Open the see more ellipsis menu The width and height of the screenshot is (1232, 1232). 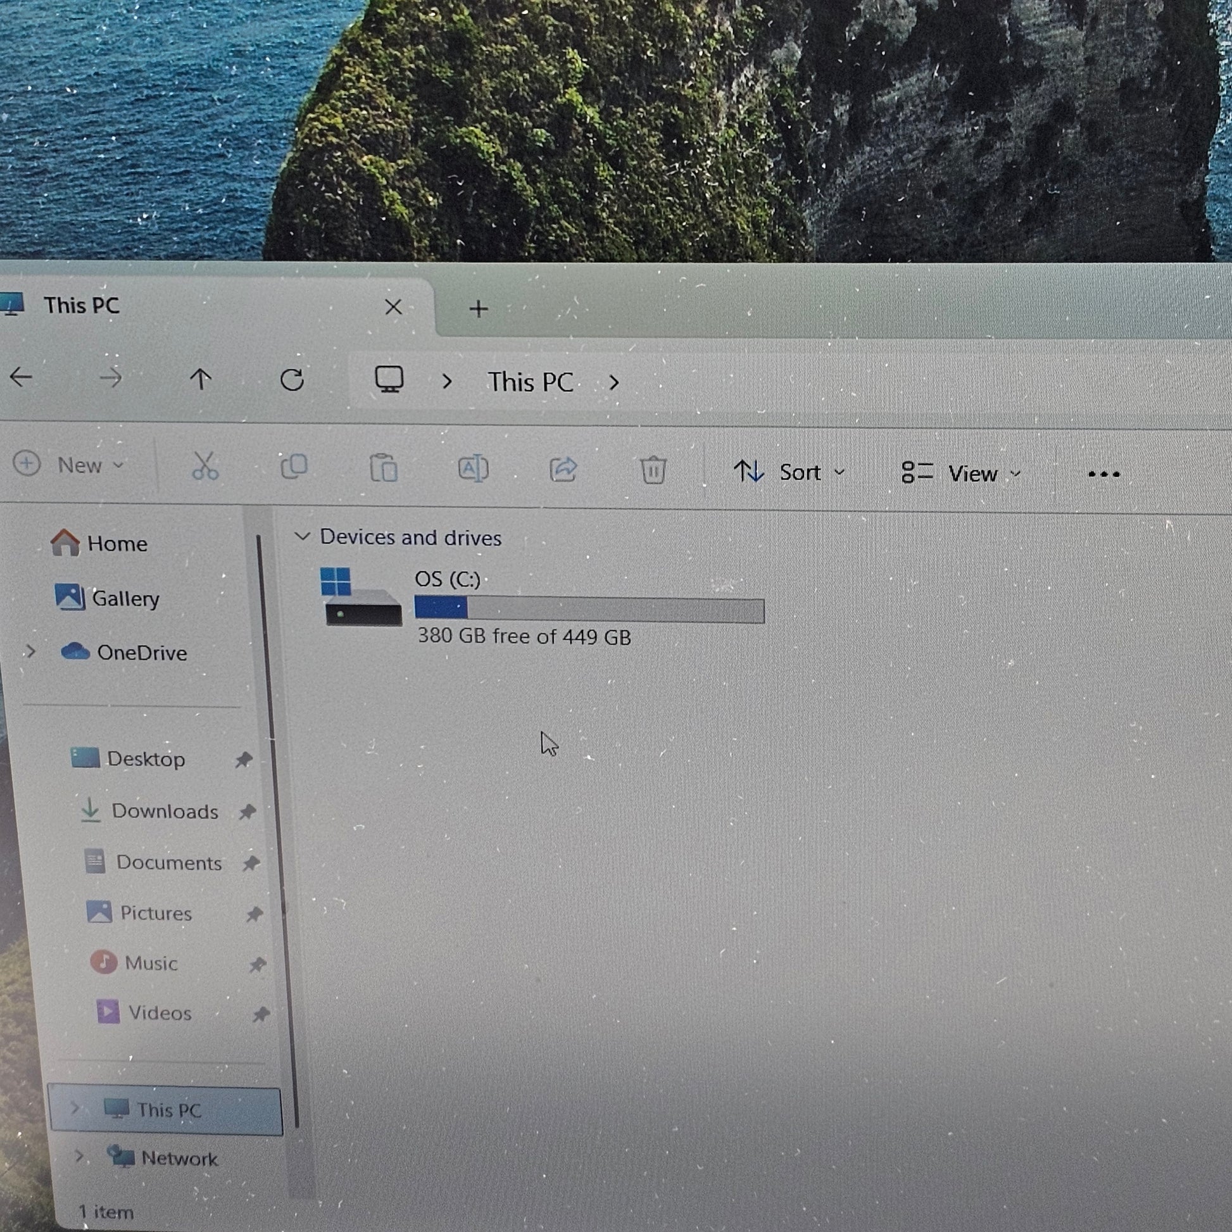[x=1104, y=474]
